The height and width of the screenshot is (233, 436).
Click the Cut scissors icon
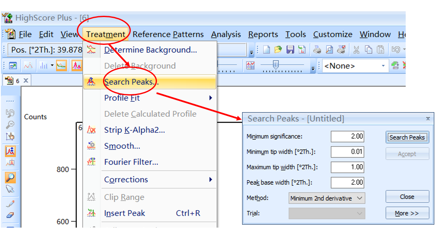(x=356, y=50)
